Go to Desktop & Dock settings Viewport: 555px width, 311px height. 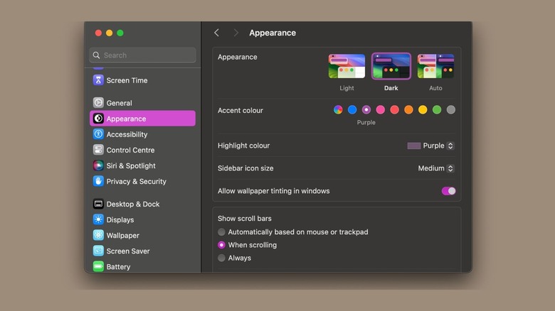tap(132, 204)
